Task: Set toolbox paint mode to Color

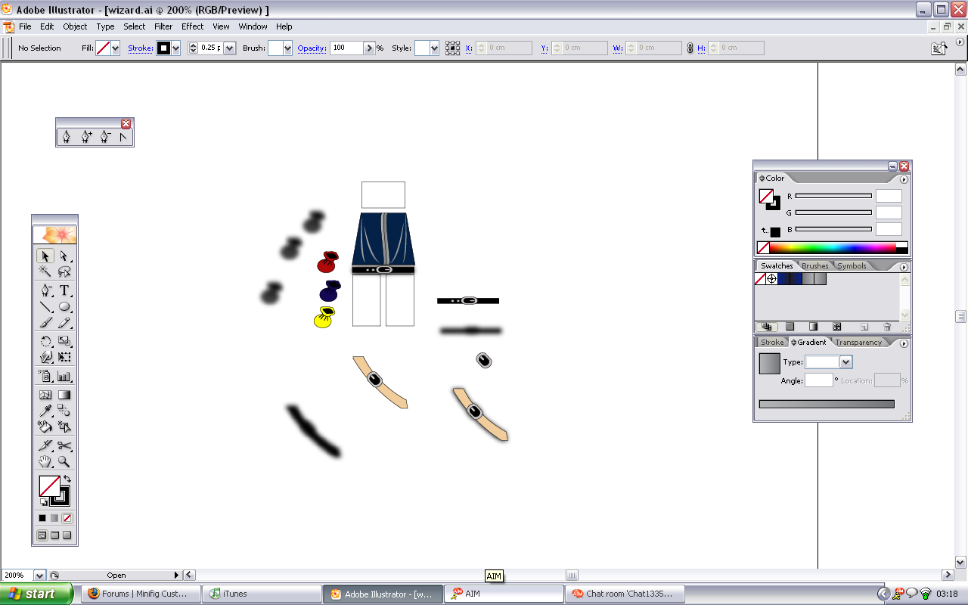Action: pyautogui.click(x=42, y=518)
